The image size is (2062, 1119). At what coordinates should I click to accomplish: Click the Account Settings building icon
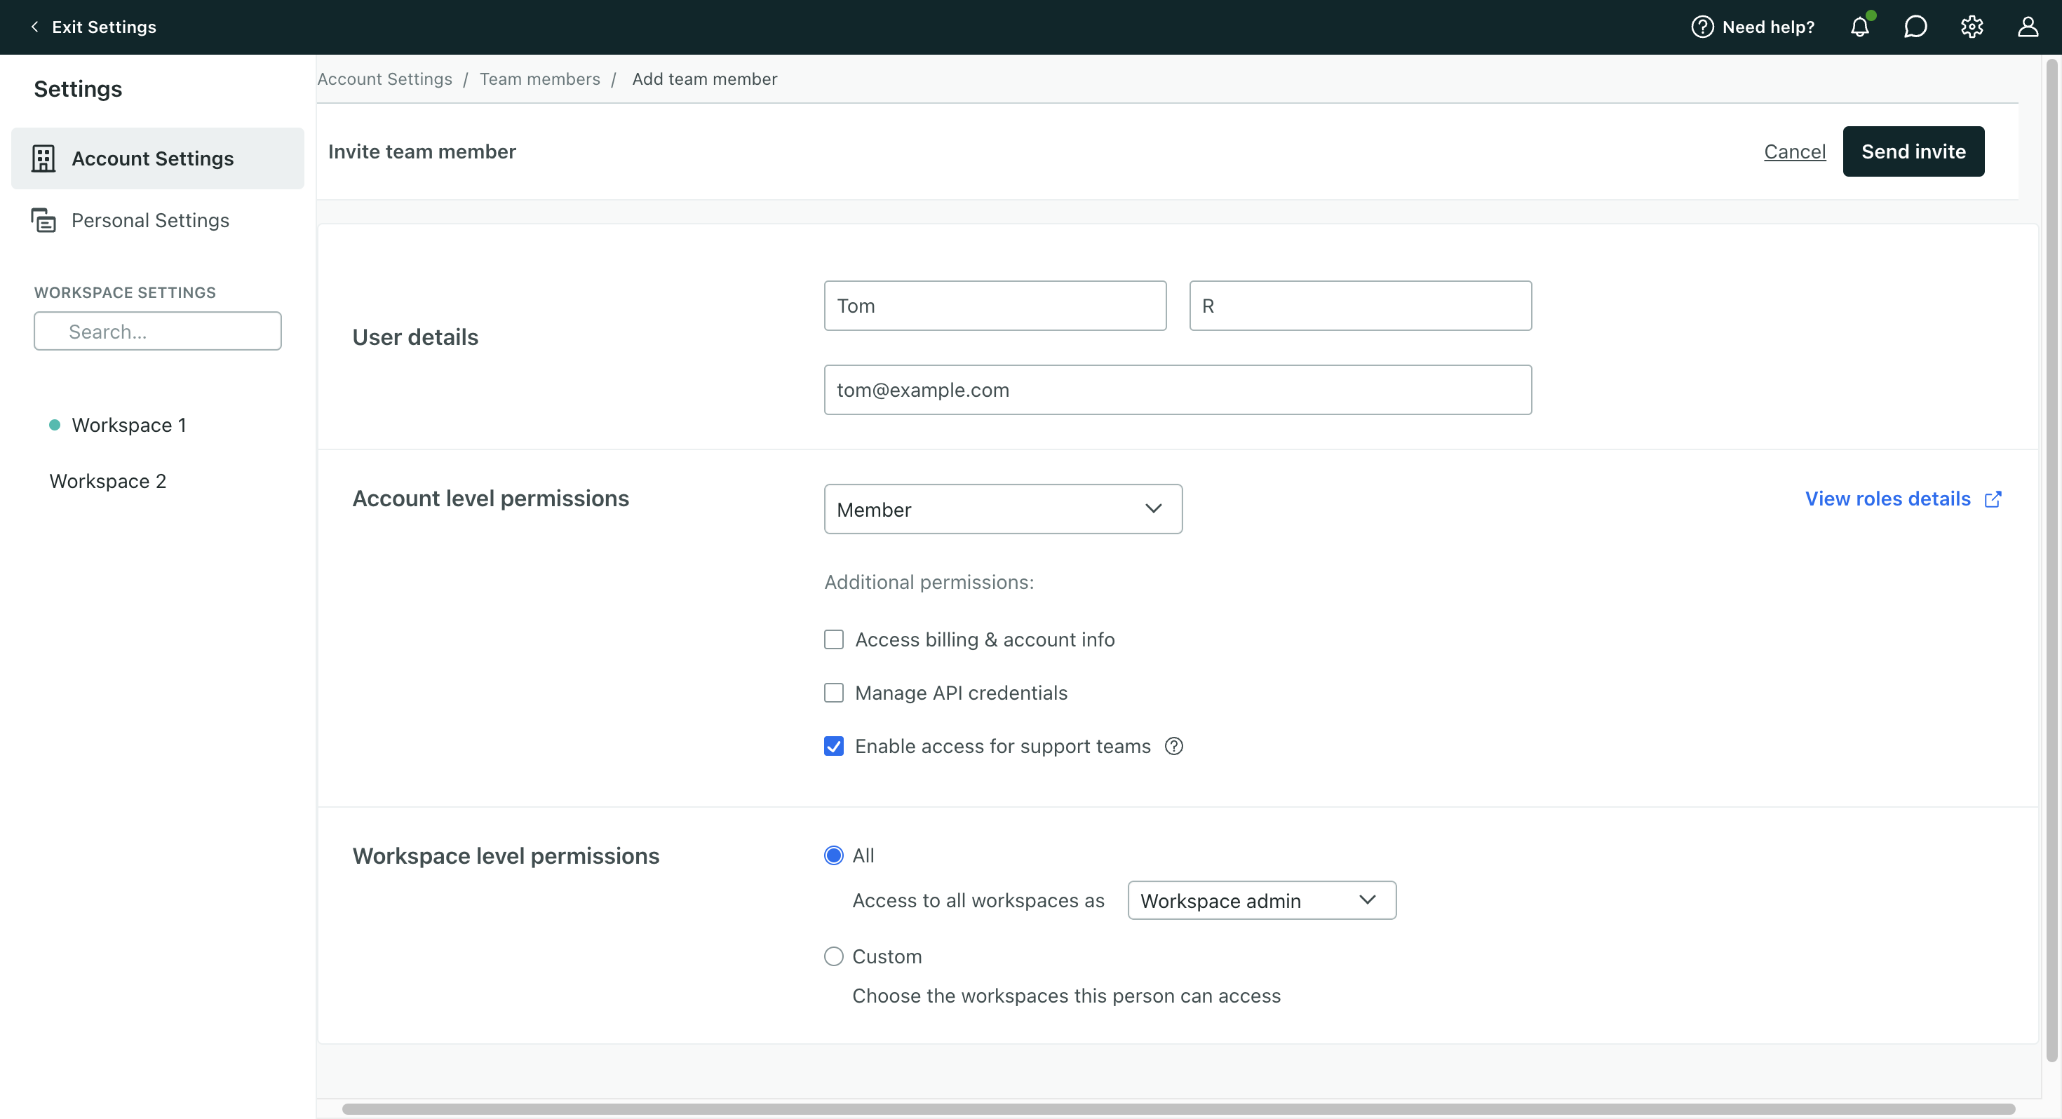[43, 158]
